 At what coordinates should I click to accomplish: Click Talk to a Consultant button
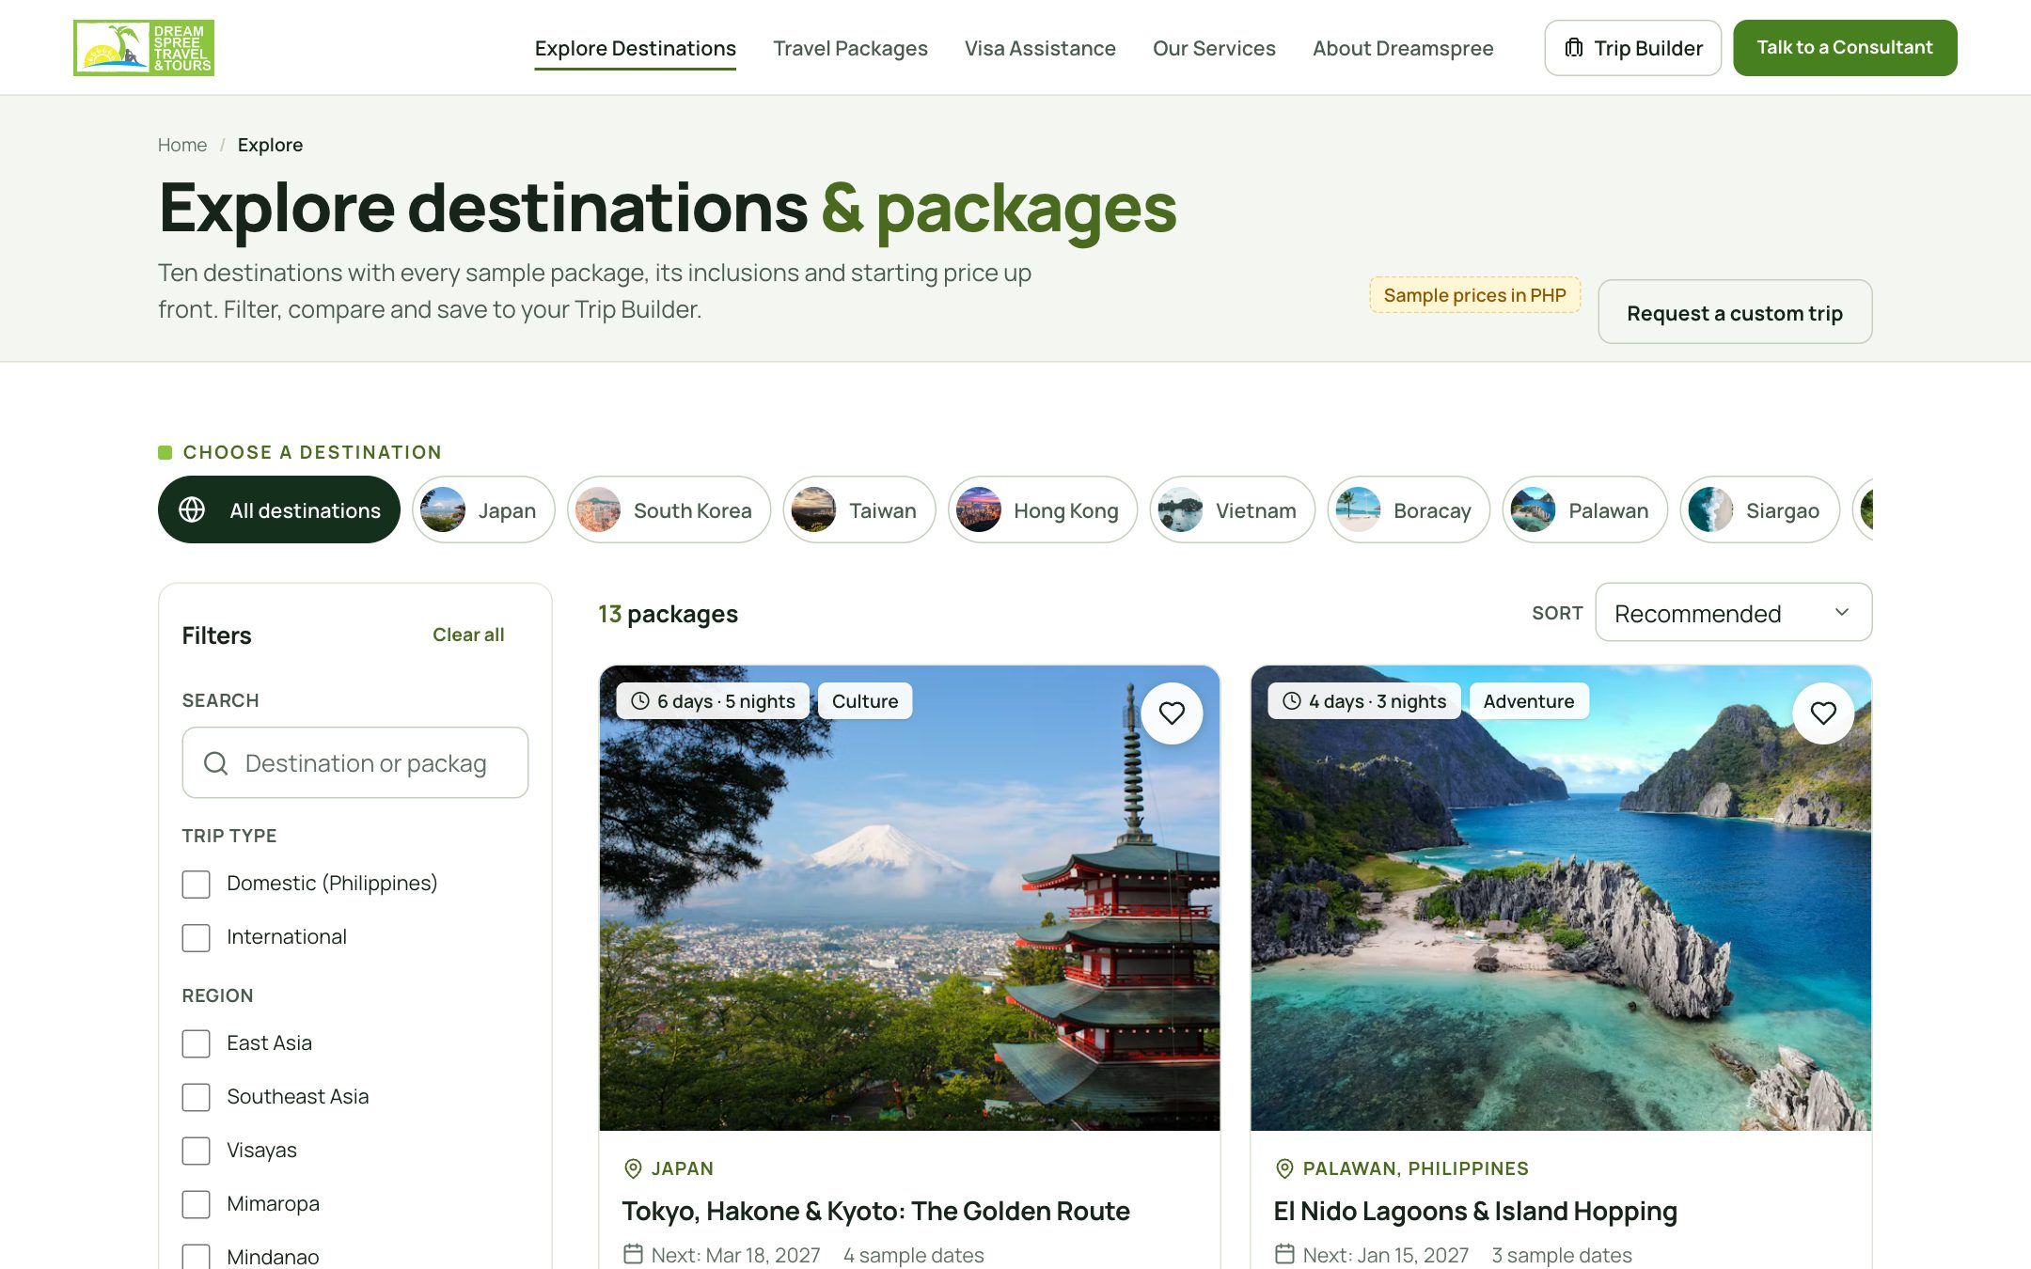1845,48
